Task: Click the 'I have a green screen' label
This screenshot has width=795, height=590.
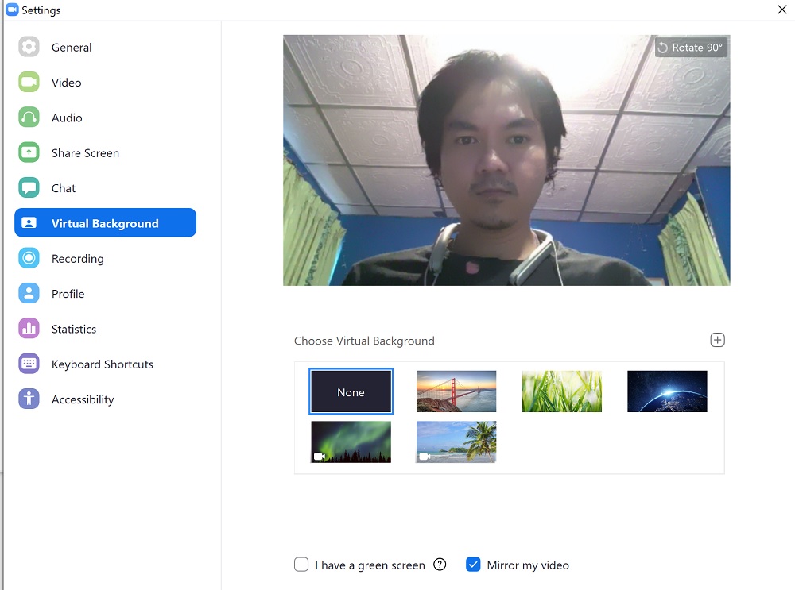Action: [x=370, y=565]
